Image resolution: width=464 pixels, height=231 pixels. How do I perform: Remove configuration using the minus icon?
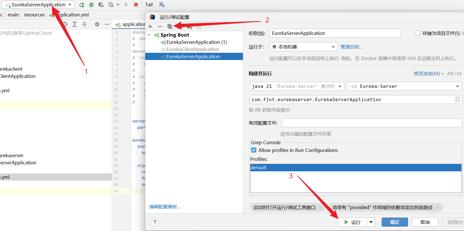tap(160, 27)
